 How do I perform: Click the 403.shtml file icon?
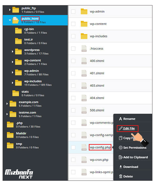[x=84, y=86]
